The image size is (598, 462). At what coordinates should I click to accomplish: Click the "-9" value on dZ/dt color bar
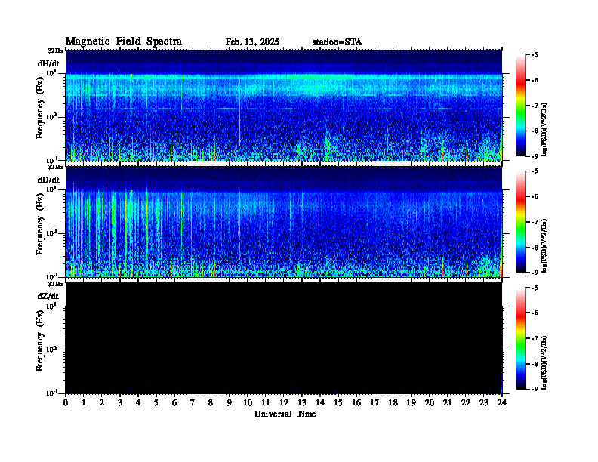pos(535,389)
